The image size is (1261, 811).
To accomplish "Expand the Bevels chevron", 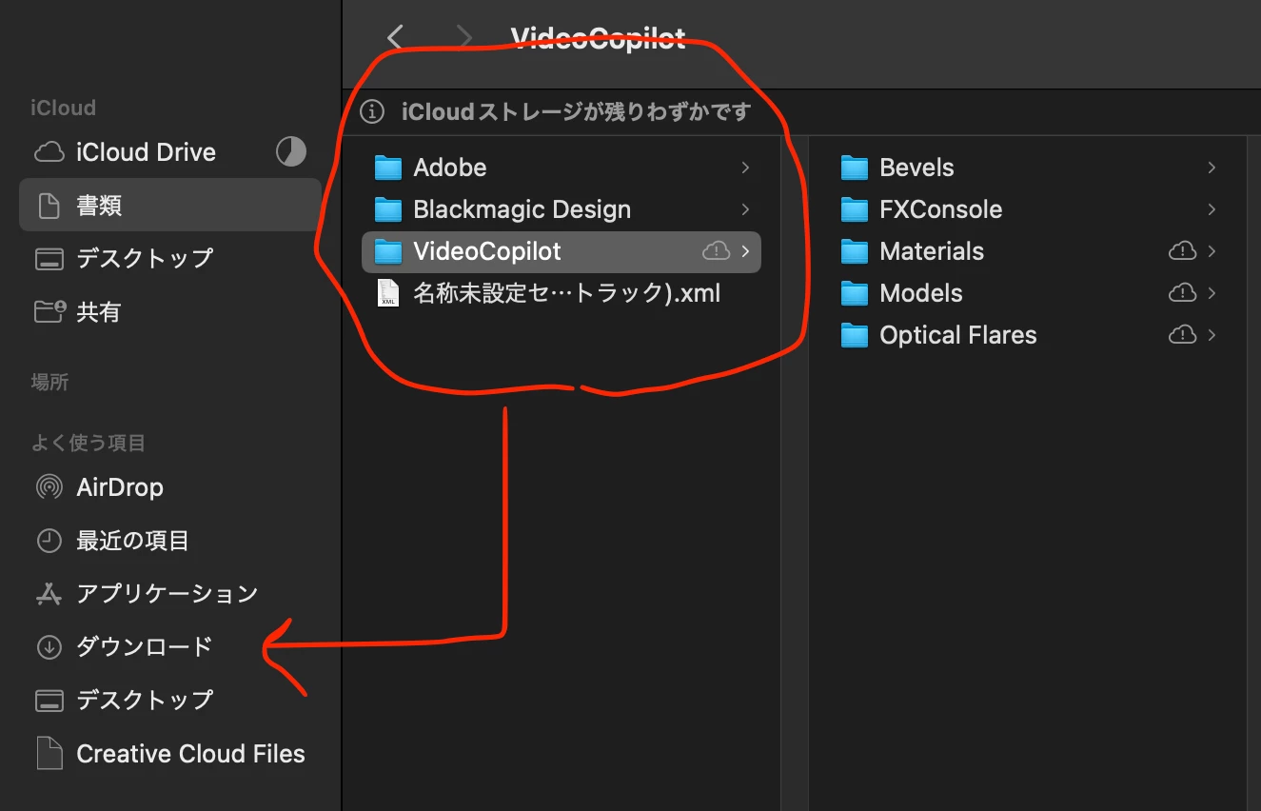I will 1212,168.
